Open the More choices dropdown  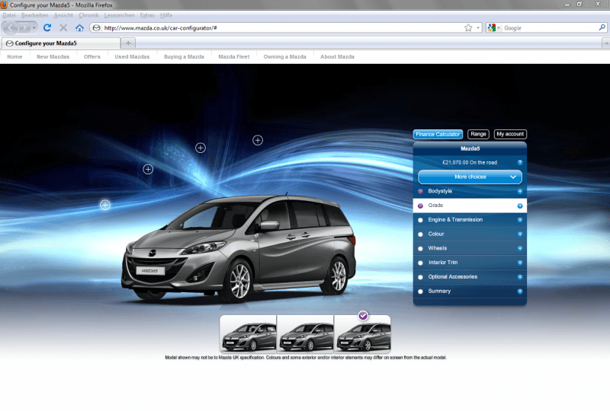[470, 177]
